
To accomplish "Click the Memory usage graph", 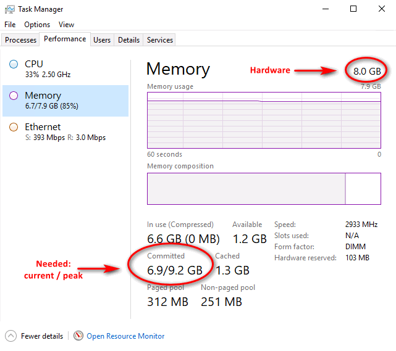I will (x=264, y=120).
